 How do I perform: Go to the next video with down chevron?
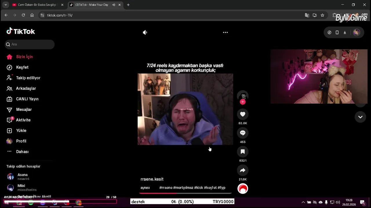360,117
